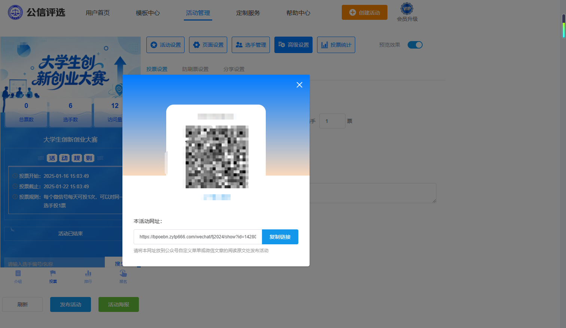Click the 投票规则 description line
The width and height of the screenshot is (566, 328).
(68, 201)
